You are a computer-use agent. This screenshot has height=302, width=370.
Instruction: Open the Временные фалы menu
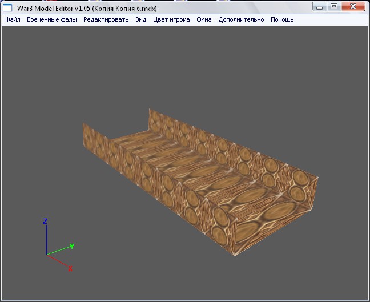52,19
